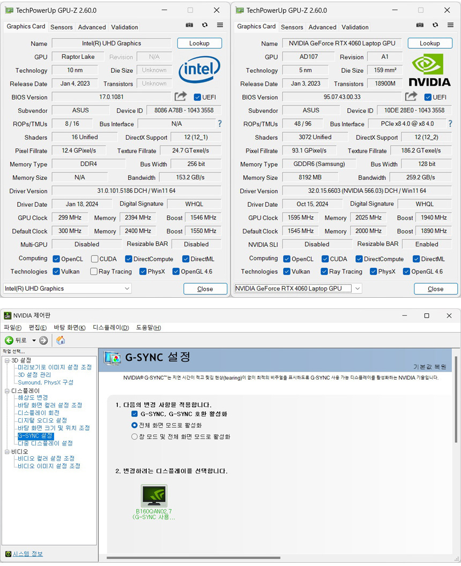Screen dimensions: 461x566
Task: Switch to Sensors tab in NVIDIA GPU-Z window
Action: click(292, 27)
